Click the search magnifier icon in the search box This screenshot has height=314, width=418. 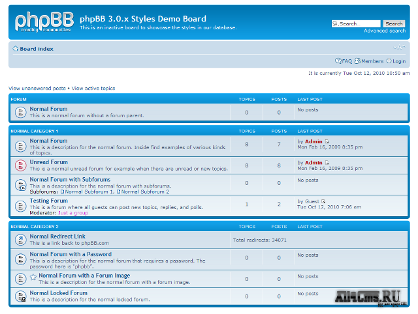(335, 23)
